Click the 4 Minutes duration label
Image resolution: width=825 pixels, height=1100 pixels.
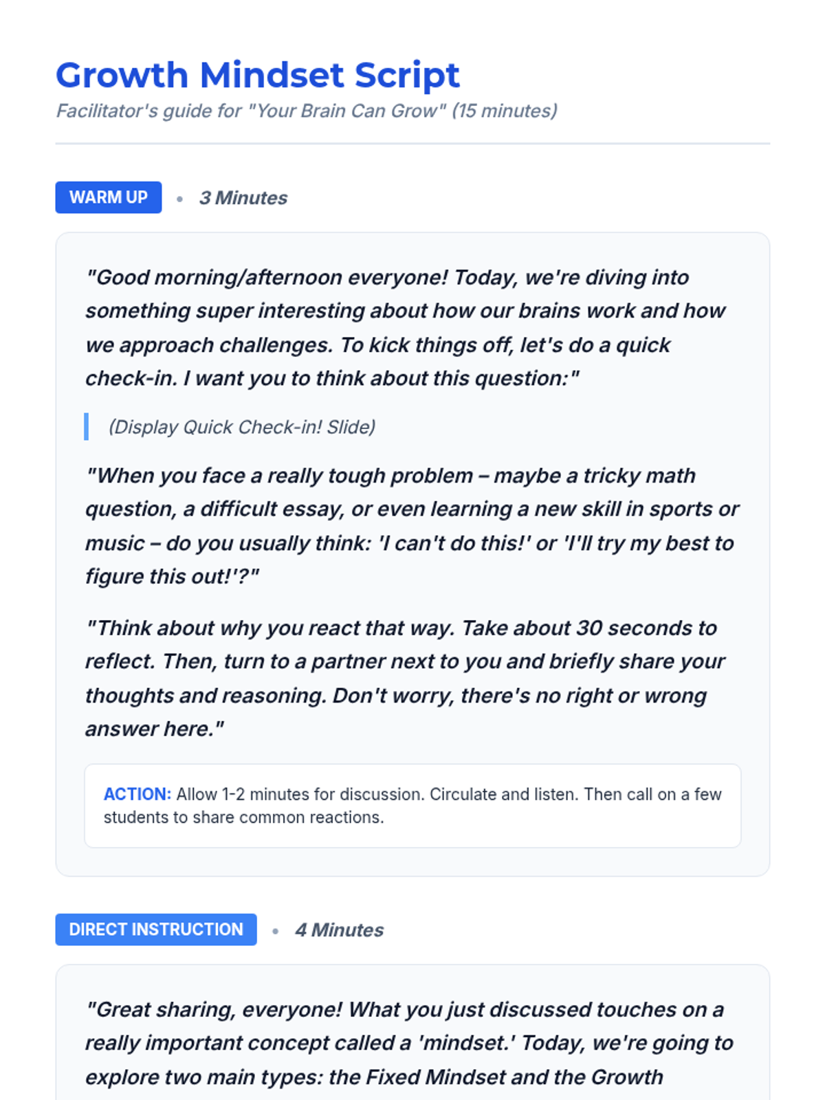(339, 930)
